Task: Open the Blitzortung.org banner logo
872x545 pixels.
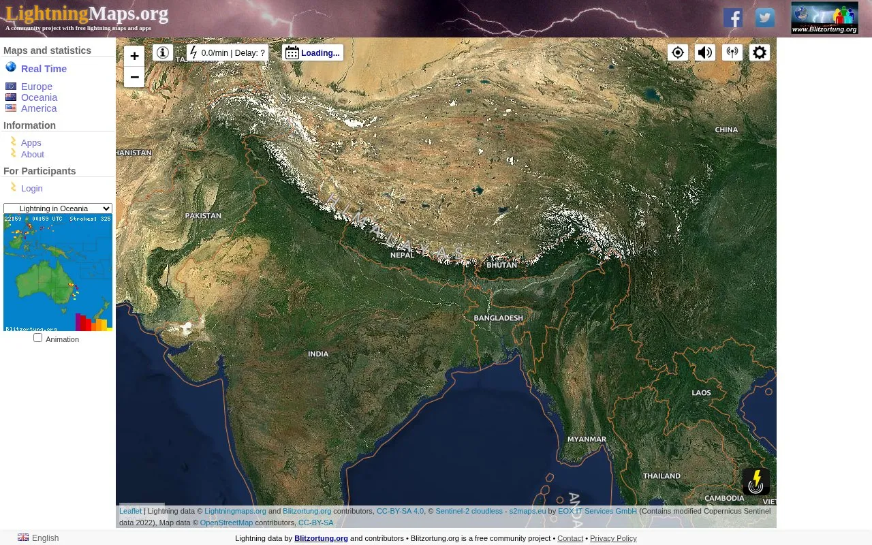Action: (x=824, y=18)
